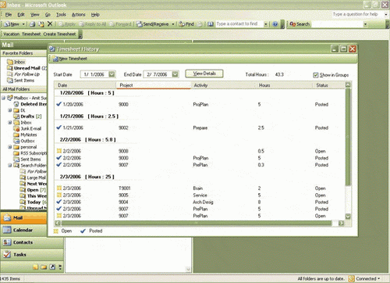Click the Type a contact to find field
The width and height of the screenshot is (390, 283).
tap(239, 24)
